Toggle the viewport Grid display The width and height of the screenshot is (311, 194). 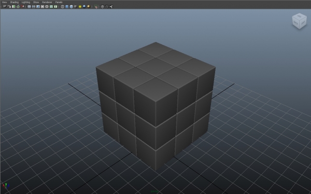30,7
